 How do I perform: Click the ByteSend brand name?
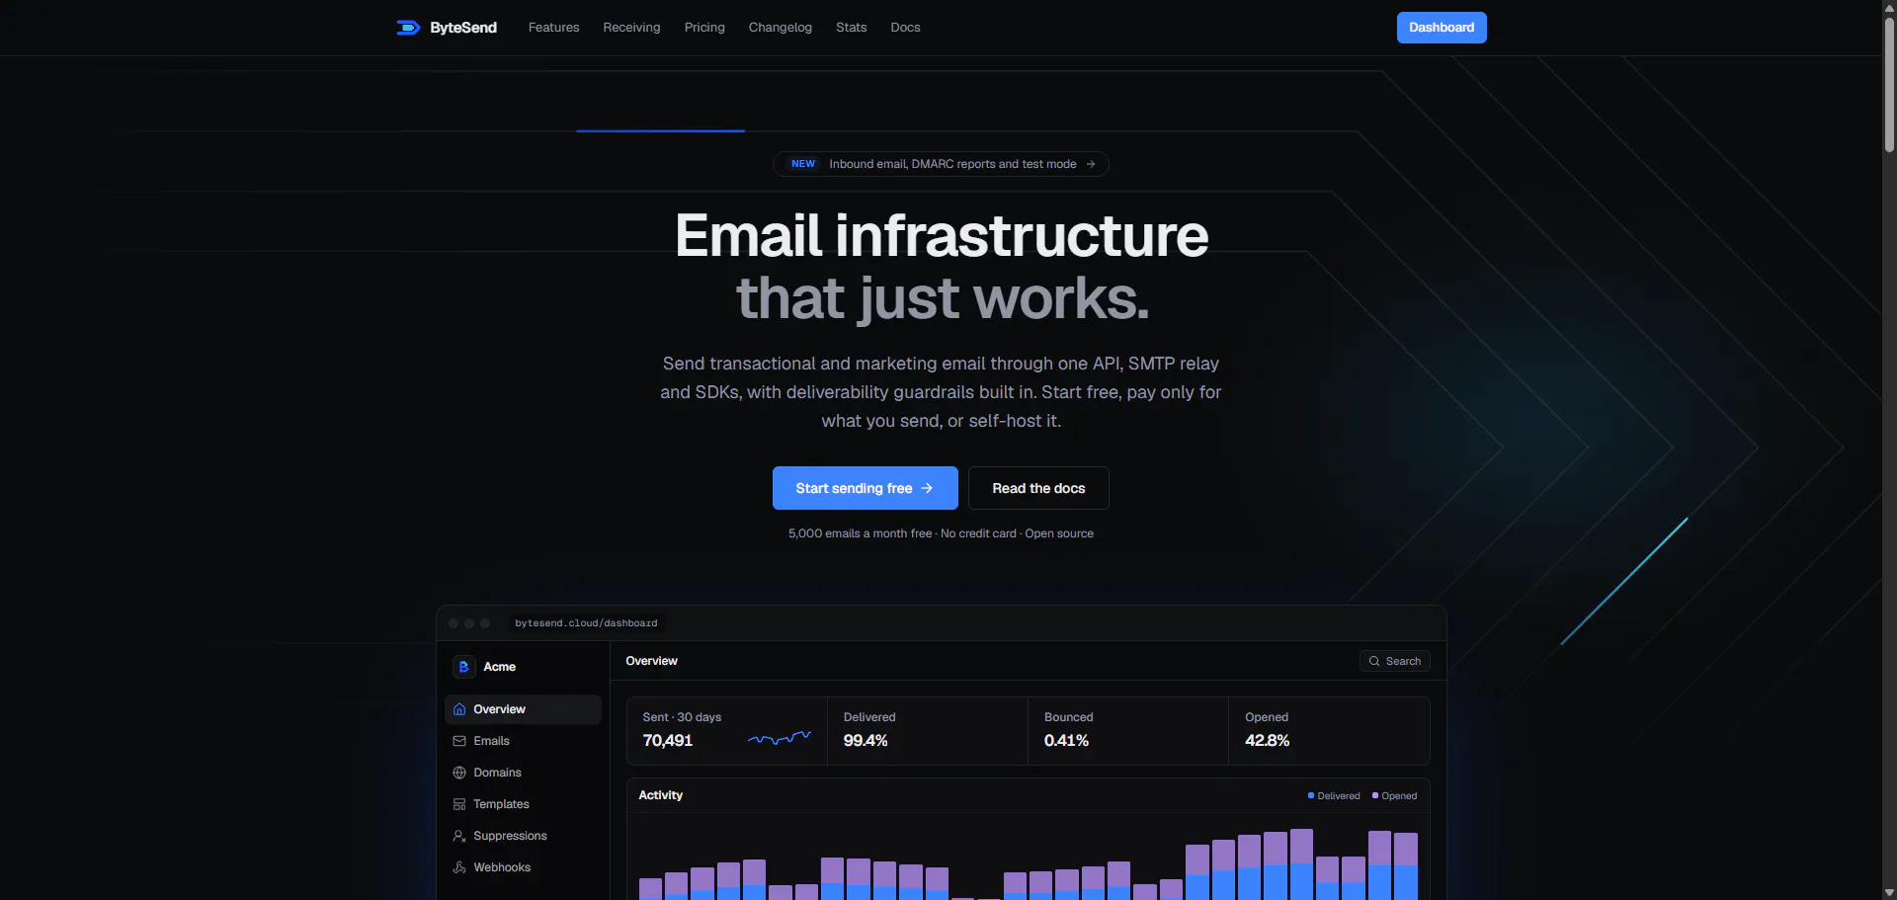(x=463, y=28)
